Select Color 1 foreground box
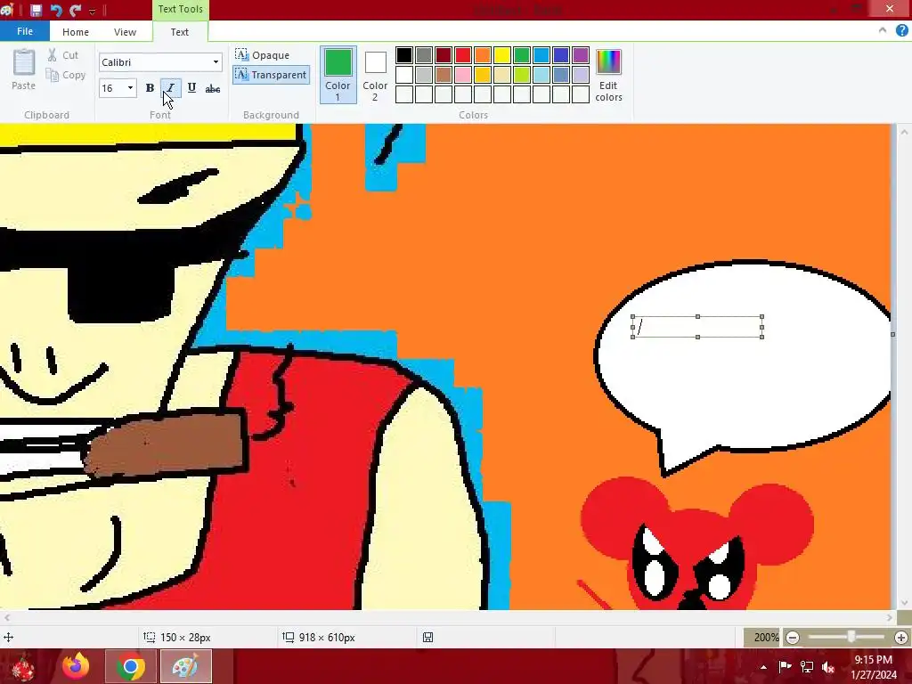The image size is (912, 684). tap(338, 75)
